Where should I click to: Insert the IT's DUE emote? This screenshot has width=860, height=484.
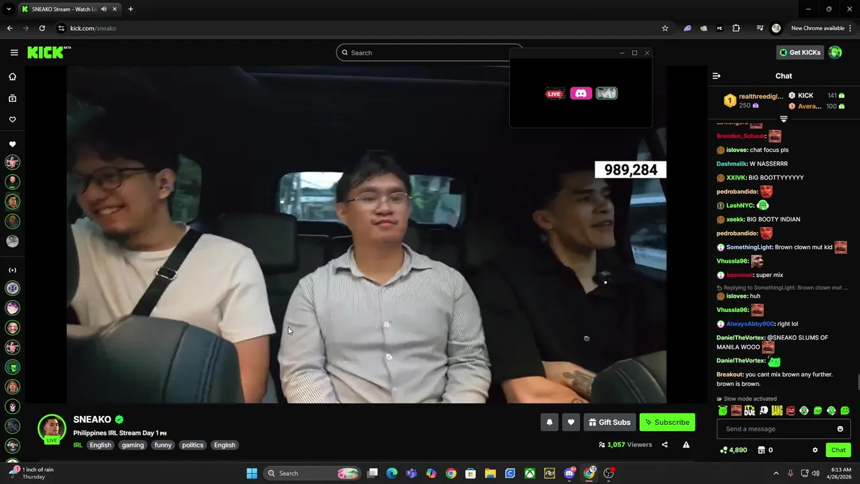[x=750, y=411]
